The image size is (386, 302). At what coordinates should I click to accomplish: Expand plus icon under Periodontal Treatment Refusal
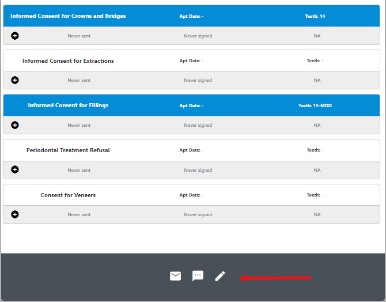15,169
